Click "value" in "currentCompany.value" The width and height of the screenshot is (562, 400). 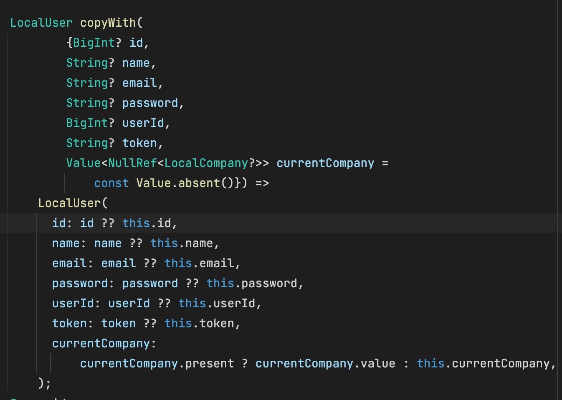pos(378,363)
